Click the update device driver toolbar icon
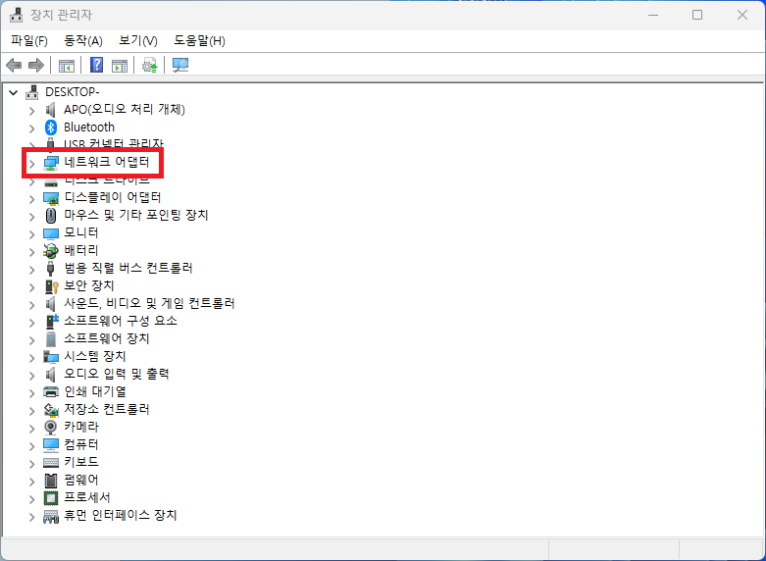The height and width of the screenshot is (561, 766). (149, 65)
